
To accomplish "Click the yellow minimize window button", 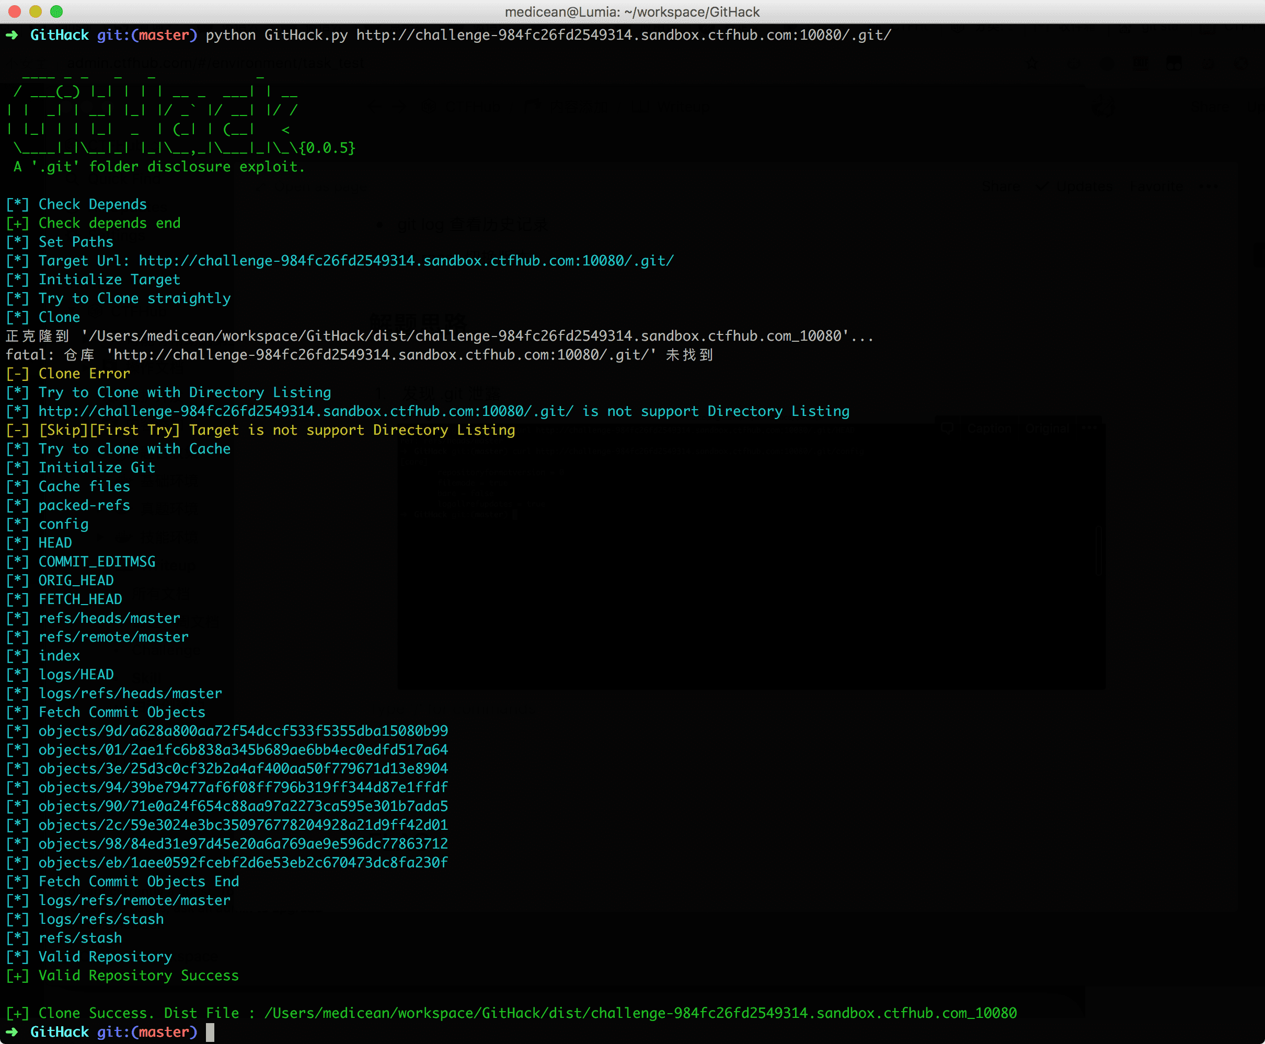I will point(36,11).
